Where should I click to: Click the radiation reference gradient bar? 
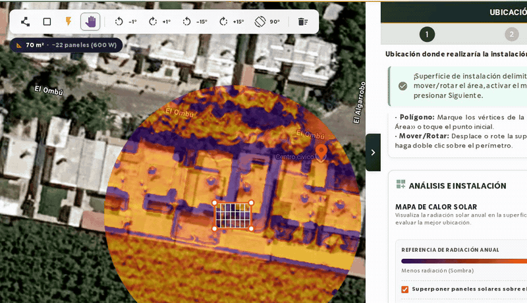(464, 262)
